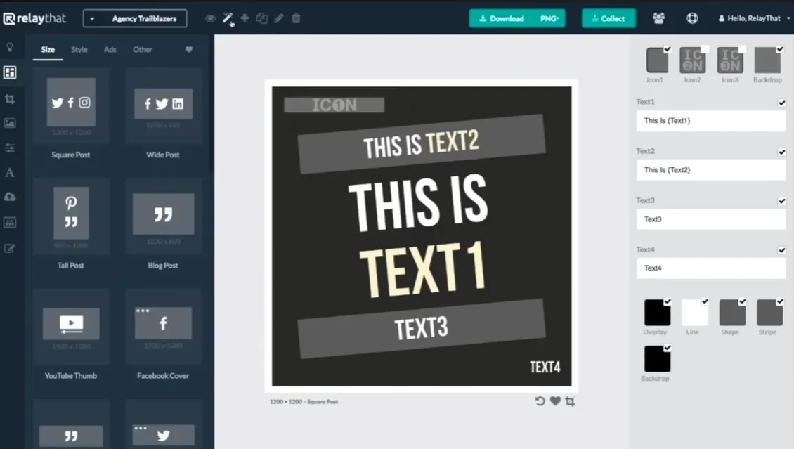Viewport: 794px width, 449px height.
Task: Click the THIS IS TEXT1 headline on canvas
Action: tap(420, 235)
